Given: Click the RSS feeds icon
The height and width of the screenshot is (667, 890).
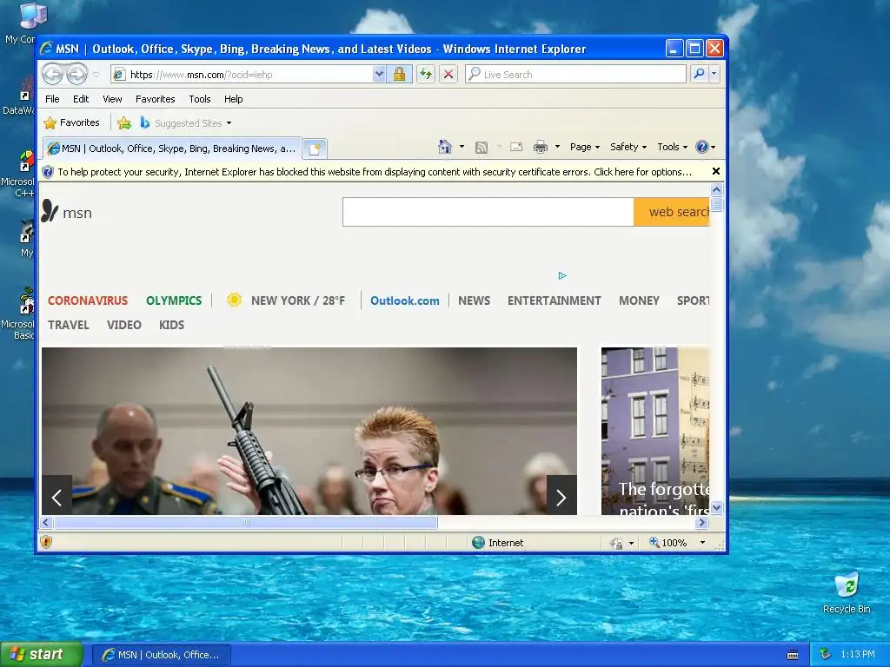Looking at the screenshot, I should 482,148.
